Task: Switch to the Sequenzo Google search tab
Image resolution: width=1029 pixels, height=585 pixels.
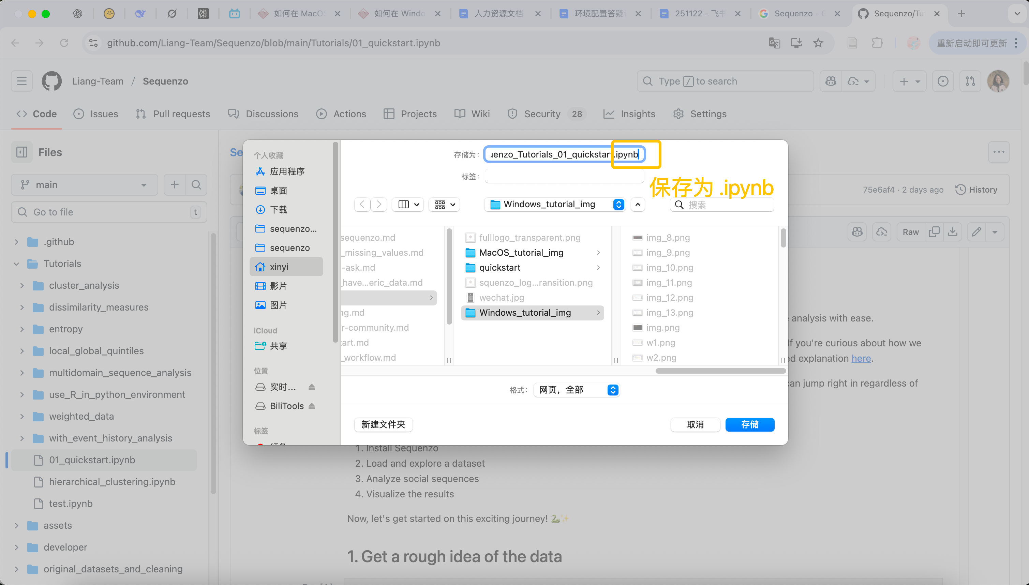Action: [793, 14]
